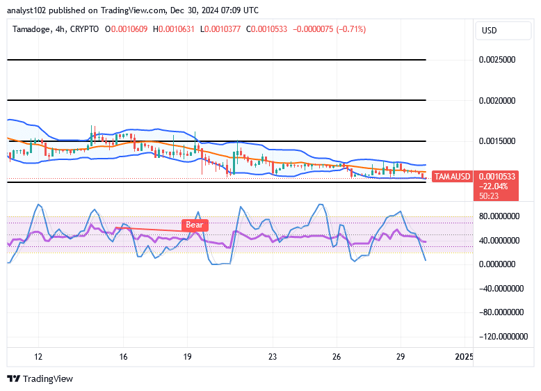Click the date label 19 on time axis
The height and width of the screenshot is (391, 541).
click(x=187, y=357)
